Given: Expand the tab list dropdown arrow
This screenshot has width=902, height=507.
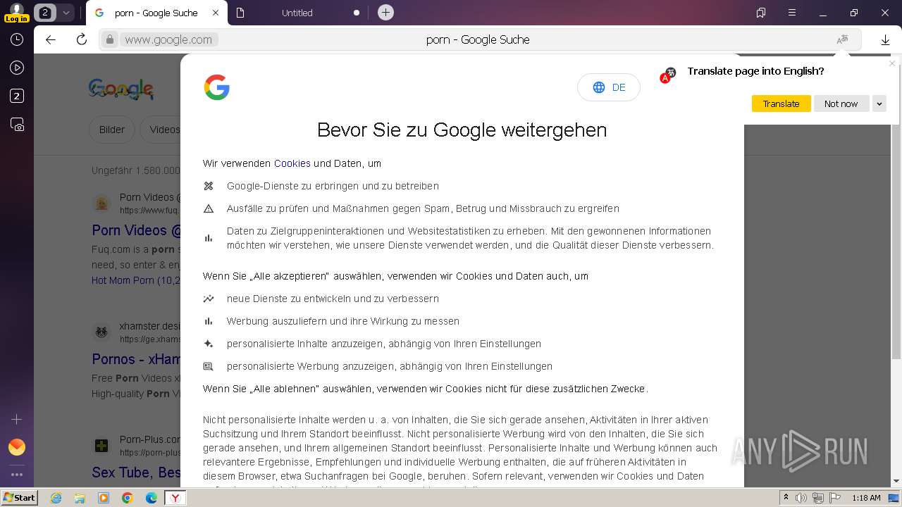Looking at the screenshot, I should point(66,13).
